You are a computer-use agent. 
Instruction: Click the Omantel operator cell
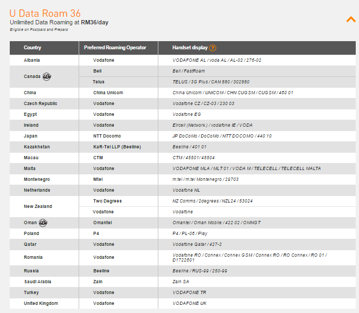(102, 223)
